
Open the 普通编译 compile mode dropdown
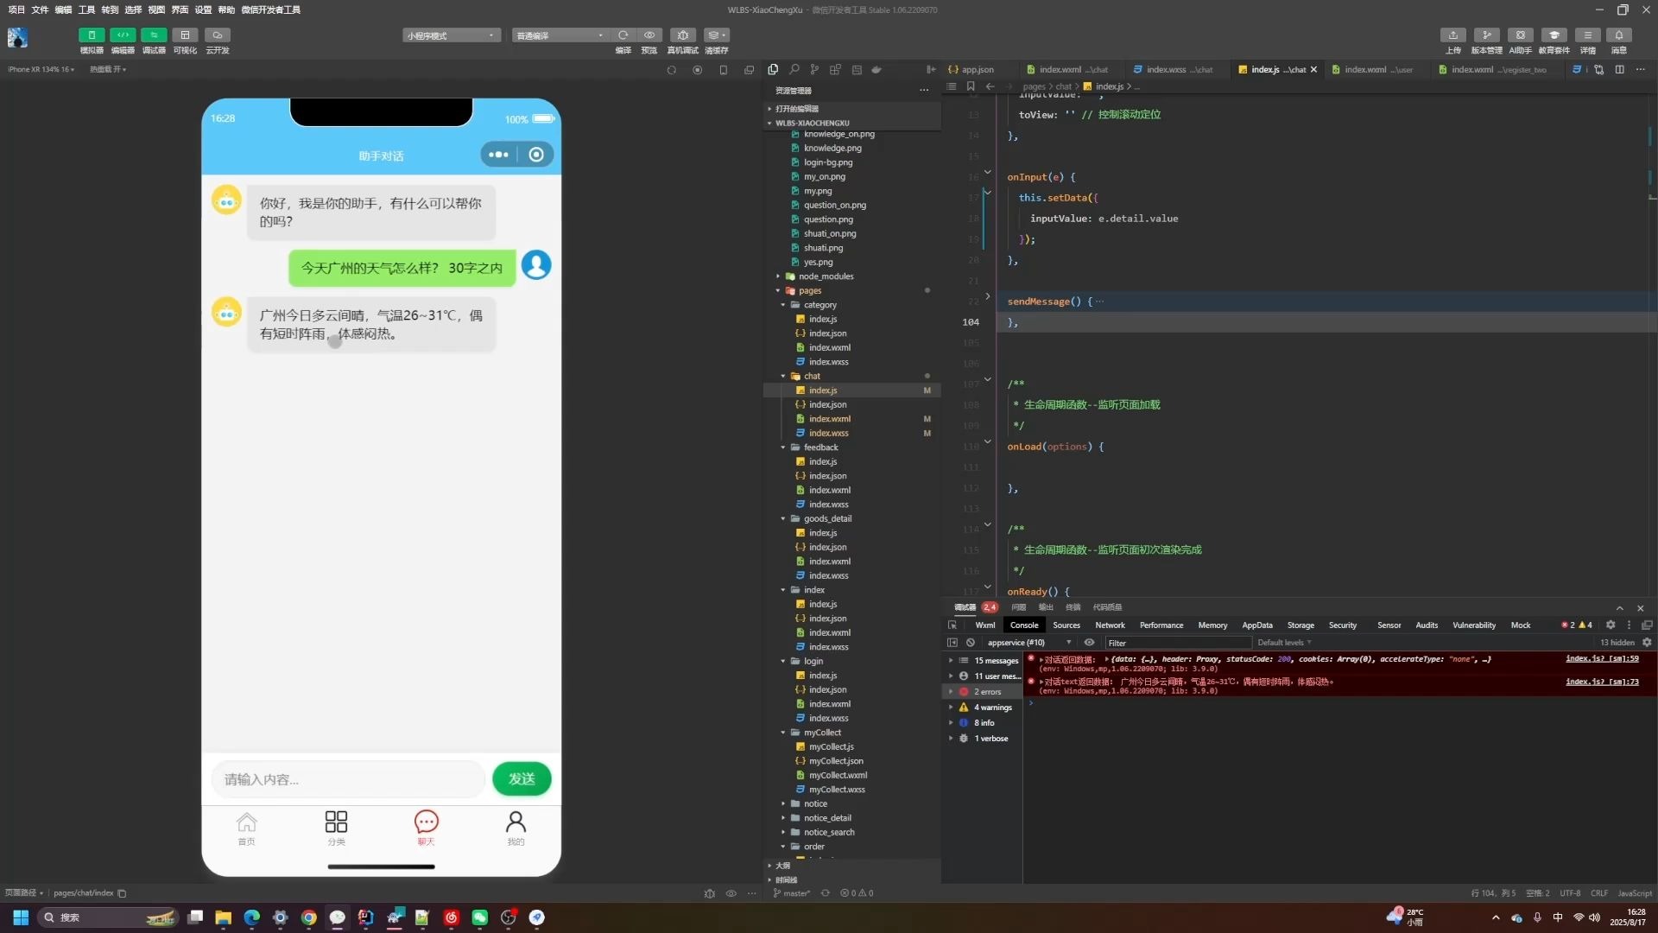click(x=560, y=35)
